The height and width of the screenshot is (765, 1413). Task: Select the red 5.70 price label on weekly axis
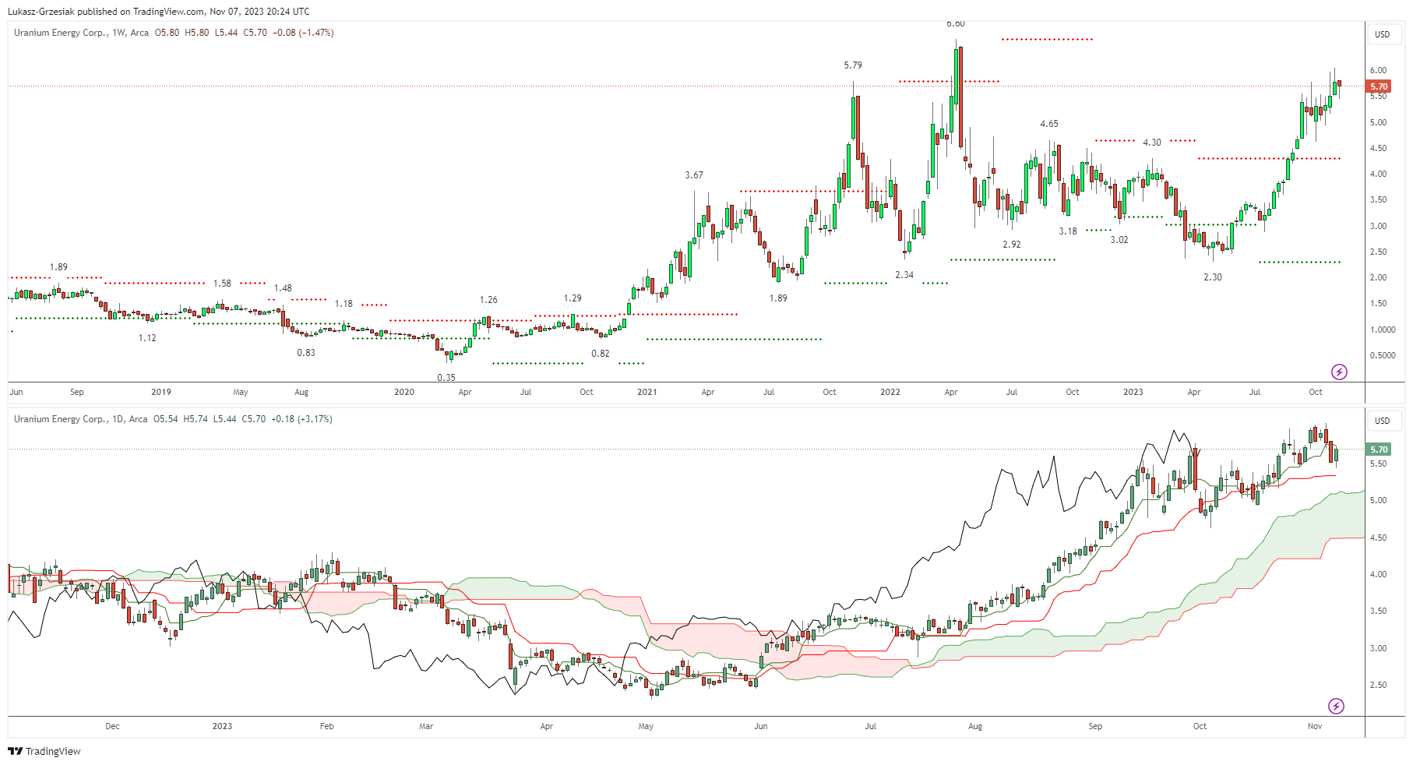pyautogui.click(x=1379, y=86)
